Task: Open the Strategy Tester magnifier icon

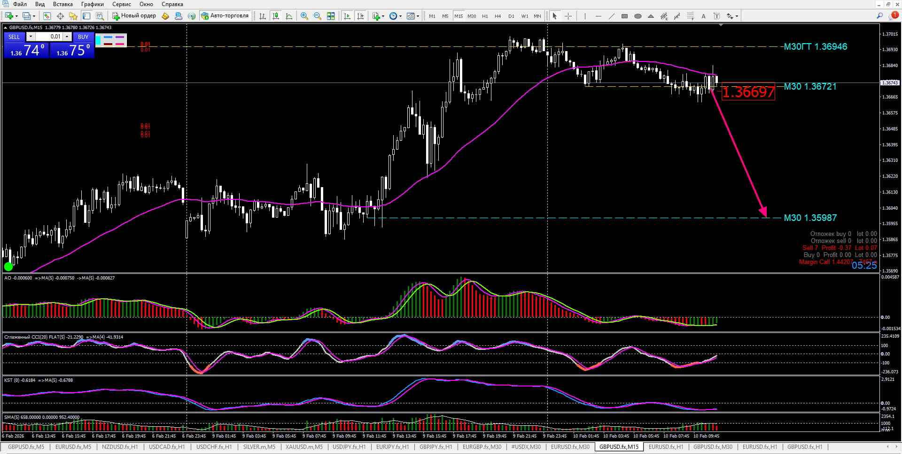Action: pos(100,16)
